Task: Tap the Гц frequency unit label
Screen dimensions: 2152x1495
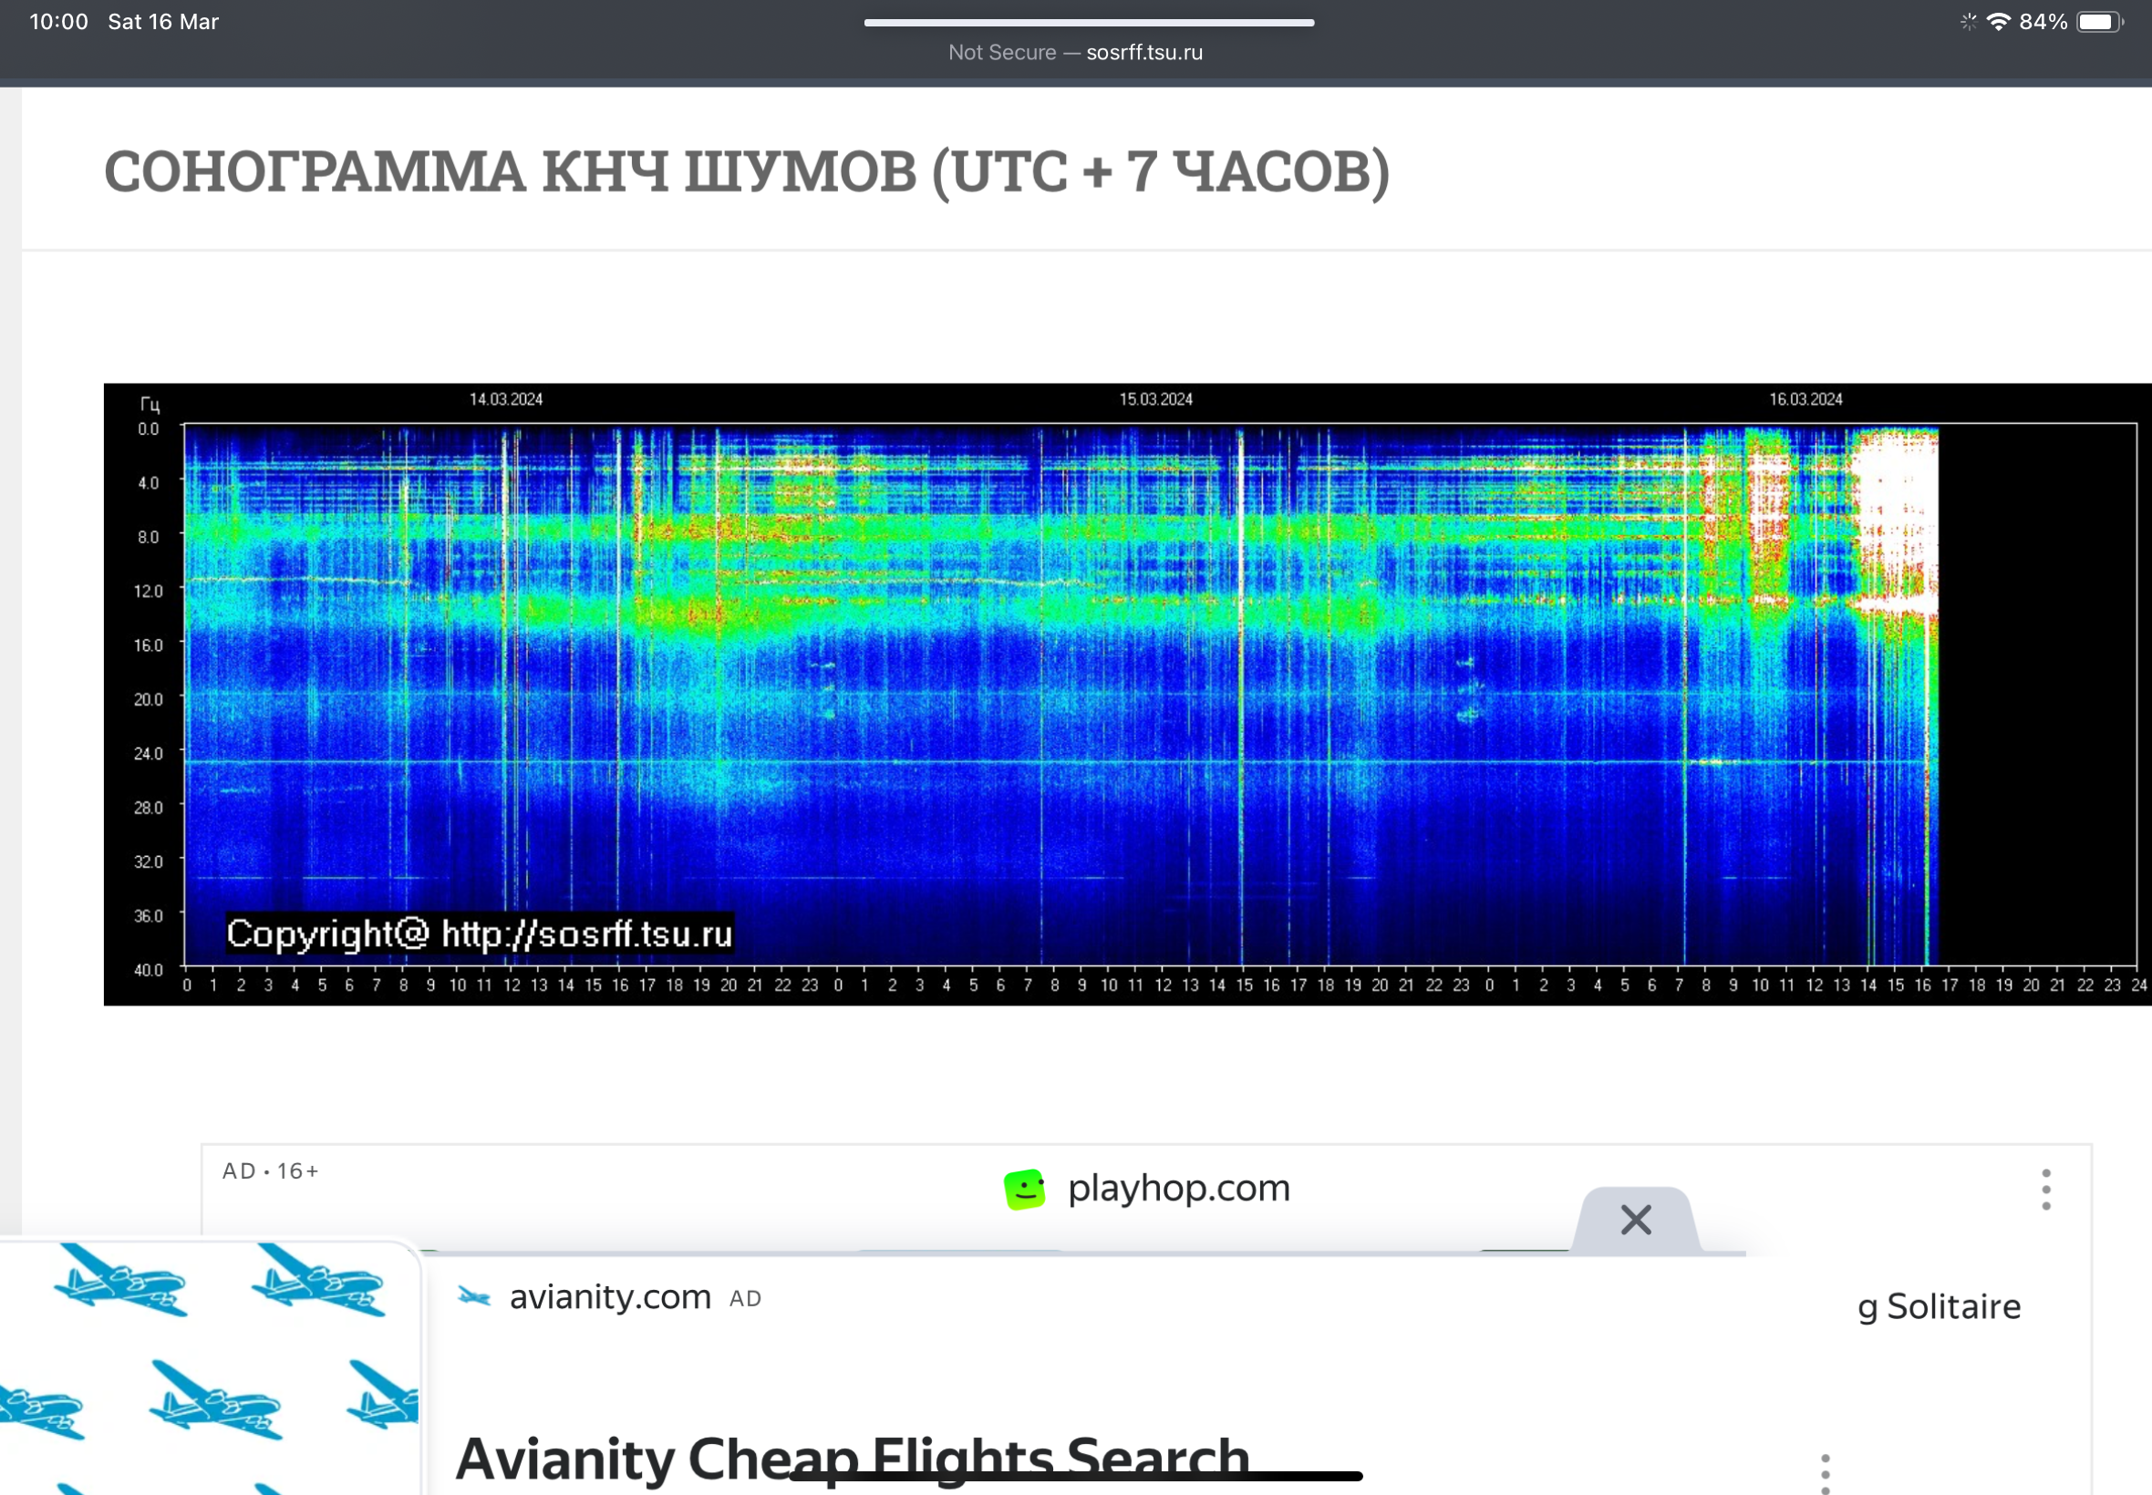Action: coord(150,405)
